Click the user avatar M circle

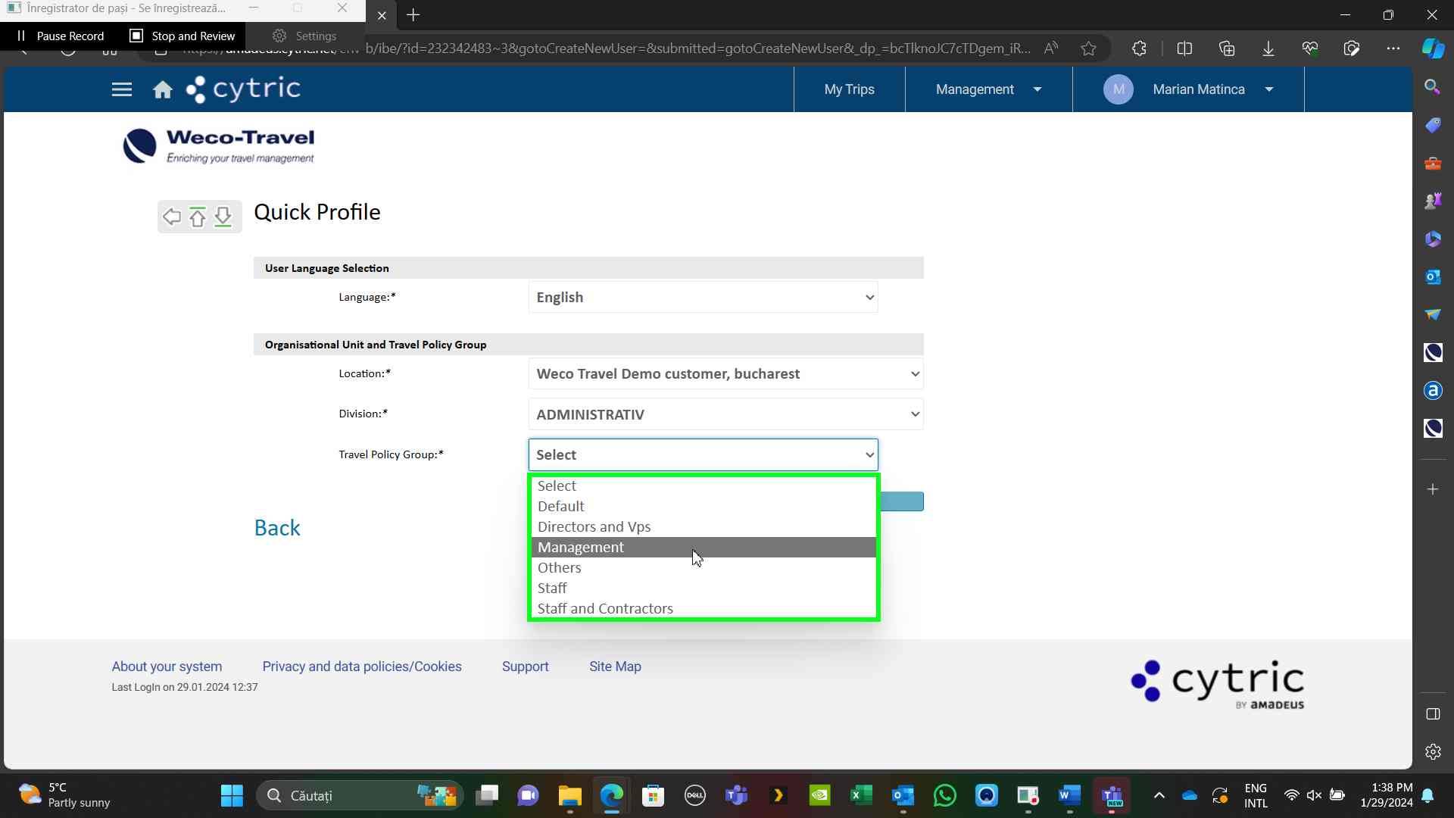1118,89
